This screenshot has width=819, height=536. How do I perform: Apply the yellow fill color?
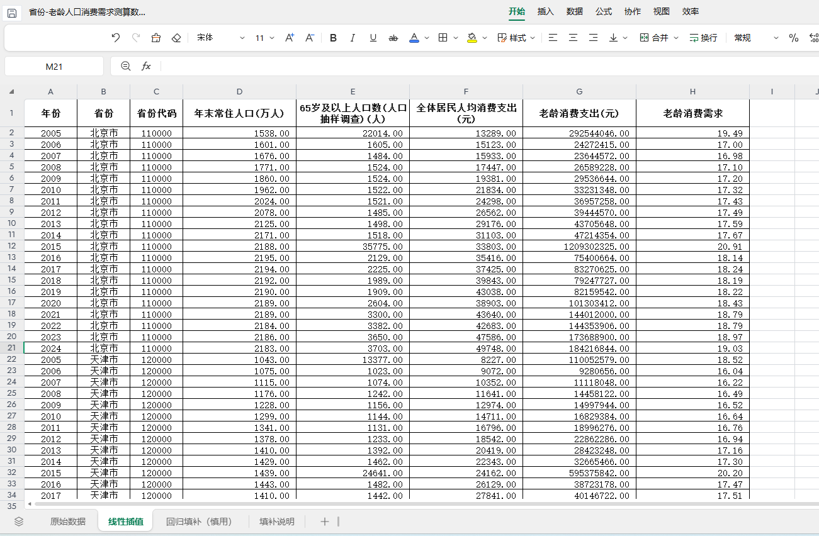(x=472, y=38)
